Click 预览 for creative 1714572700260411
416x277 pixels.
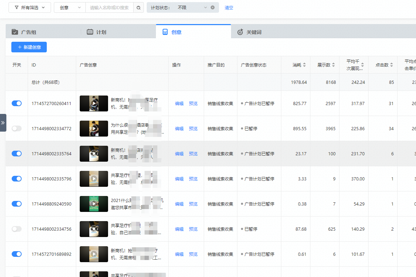click(193, 104)
